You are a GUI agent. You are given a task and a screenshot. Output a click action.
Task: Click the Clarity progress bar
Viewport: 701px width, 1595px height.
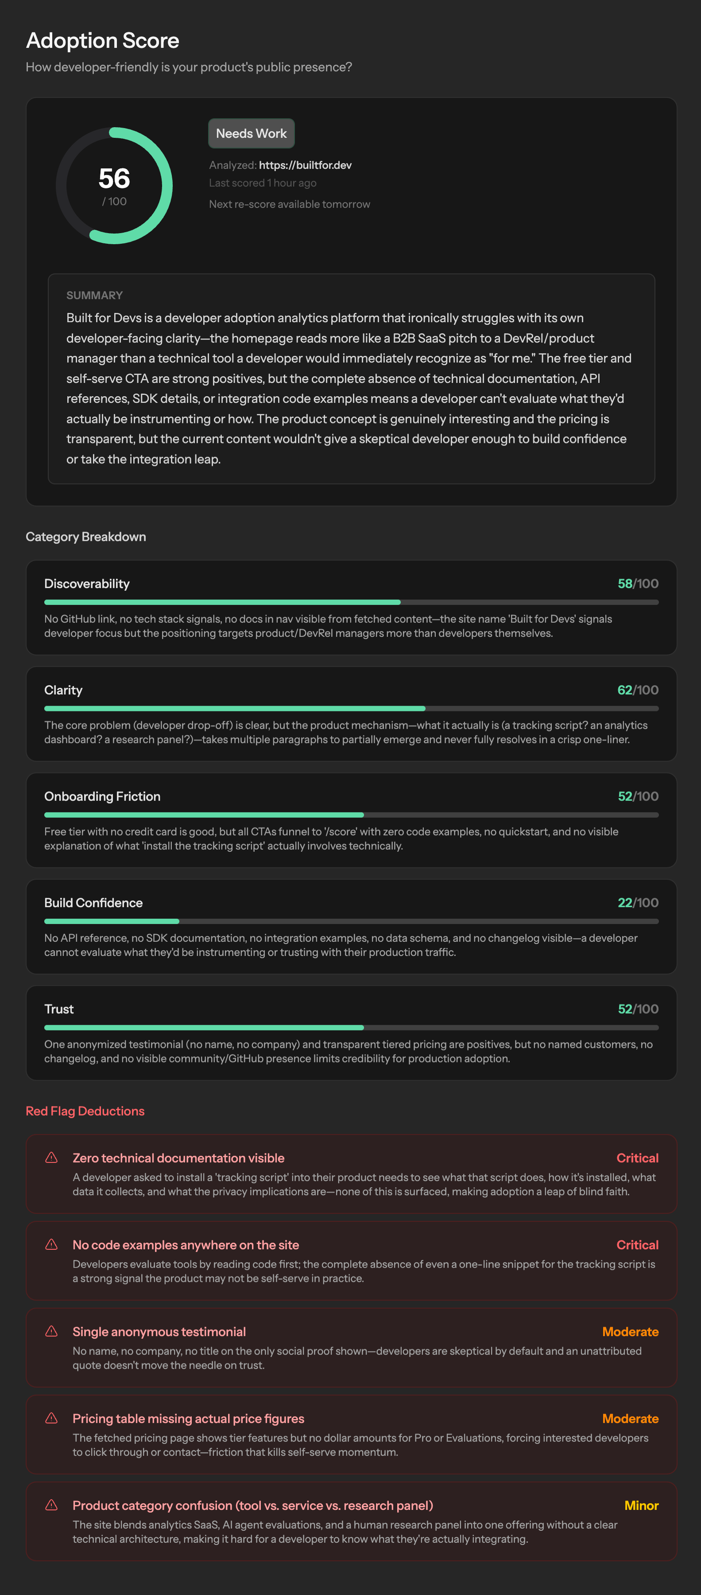[350, 708]
